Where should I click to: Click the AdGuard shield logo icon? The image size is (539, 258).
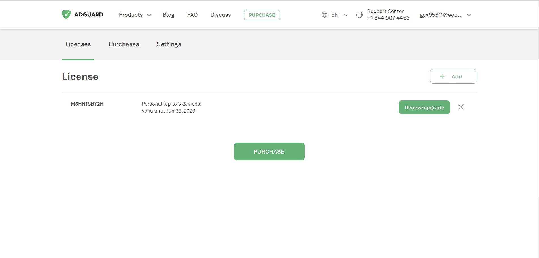[x=66, y=15]
